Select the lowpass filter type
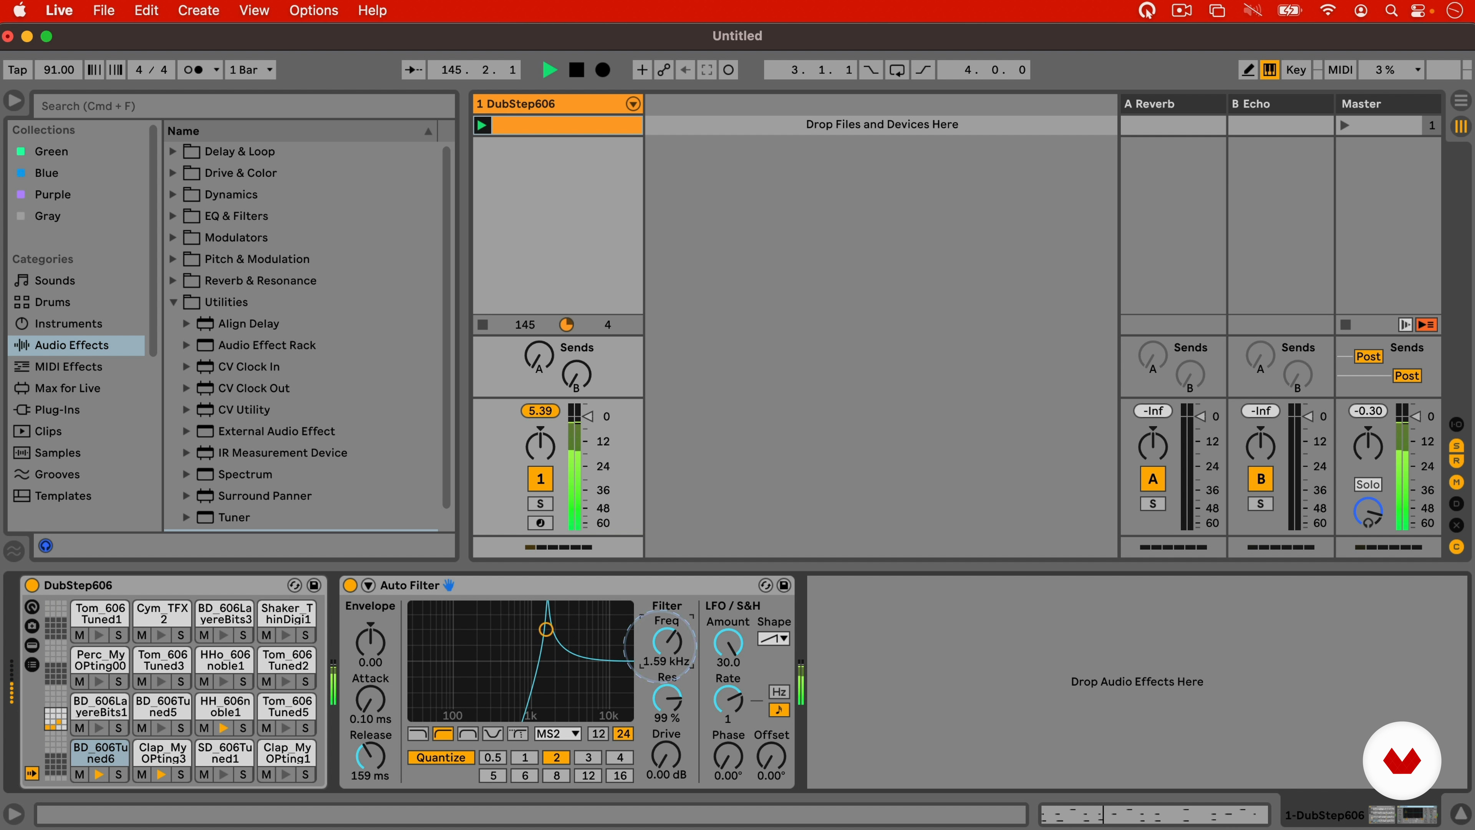 coord(418,734)
